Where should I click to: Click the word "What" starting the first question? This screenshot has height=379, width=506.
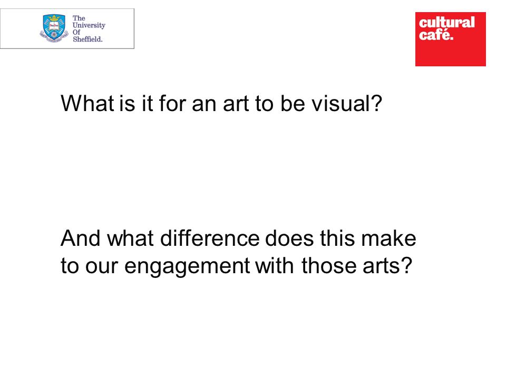(87, 104)
